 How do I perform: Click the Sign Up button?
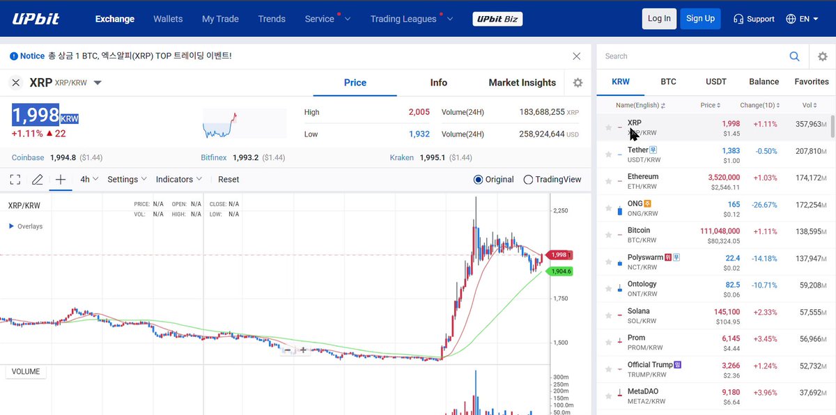(x=700, y=19)
